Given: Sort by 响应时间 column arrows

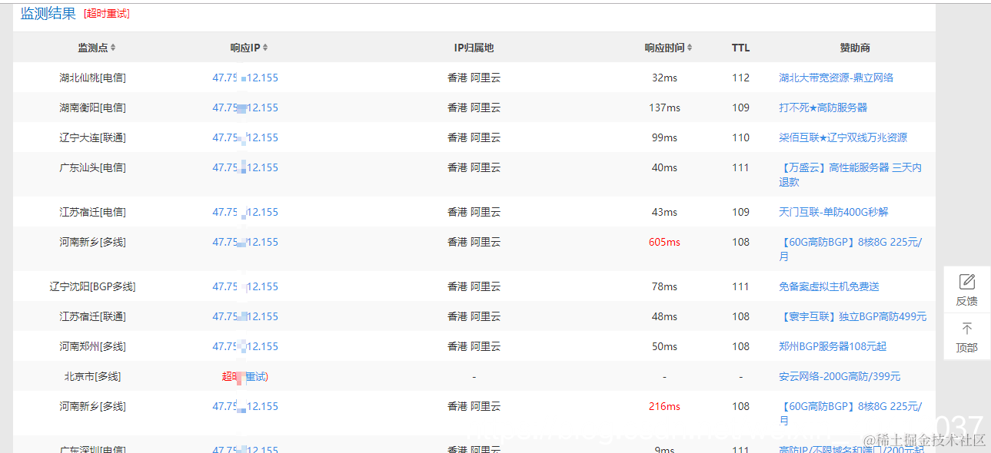Looking at the screenshot, I should 690,48.
